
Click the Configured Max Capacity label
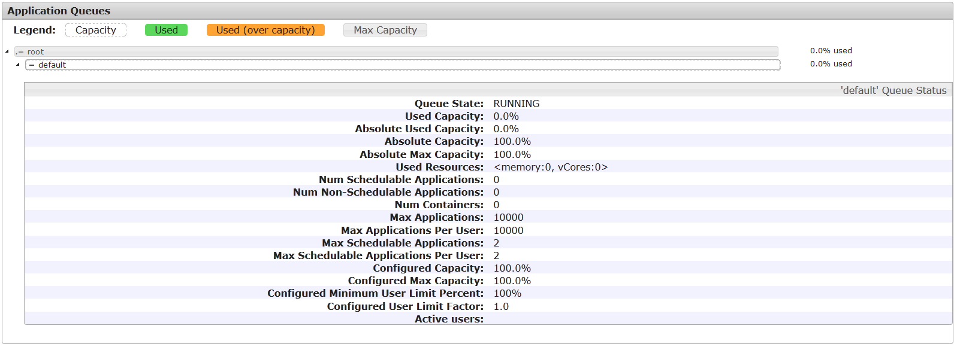point(416,281)
